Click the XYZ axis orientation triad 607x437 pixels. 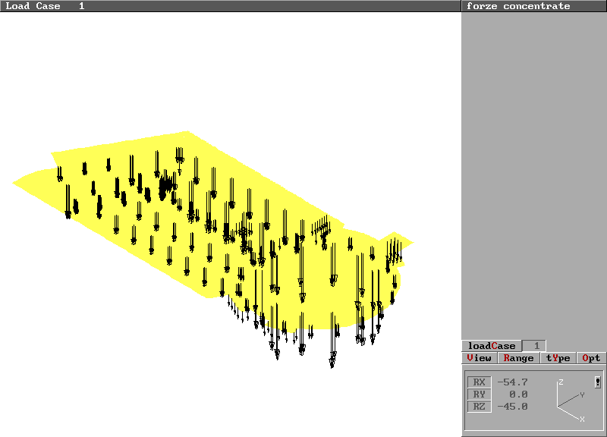pos(569,401)
